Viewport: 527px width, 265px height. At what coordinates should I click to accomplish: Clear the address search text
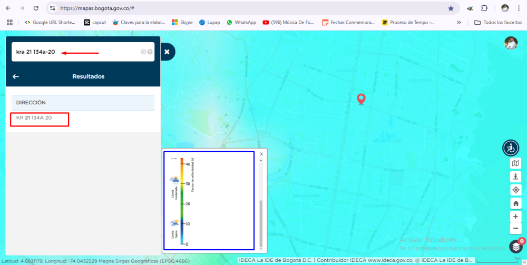pyautogui.click(x=143, y=52)
